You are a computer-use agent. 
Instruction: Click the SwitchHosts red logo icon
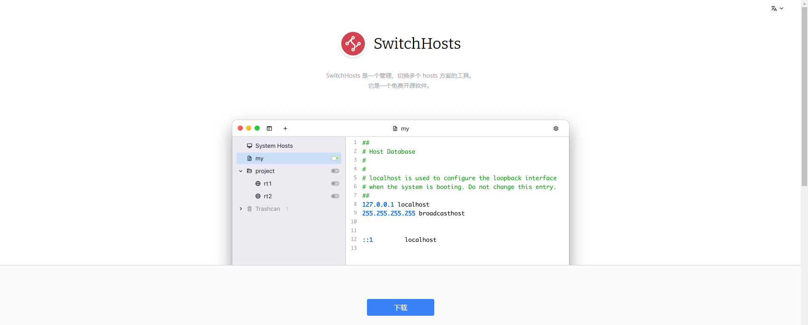(x=353, y=44)
